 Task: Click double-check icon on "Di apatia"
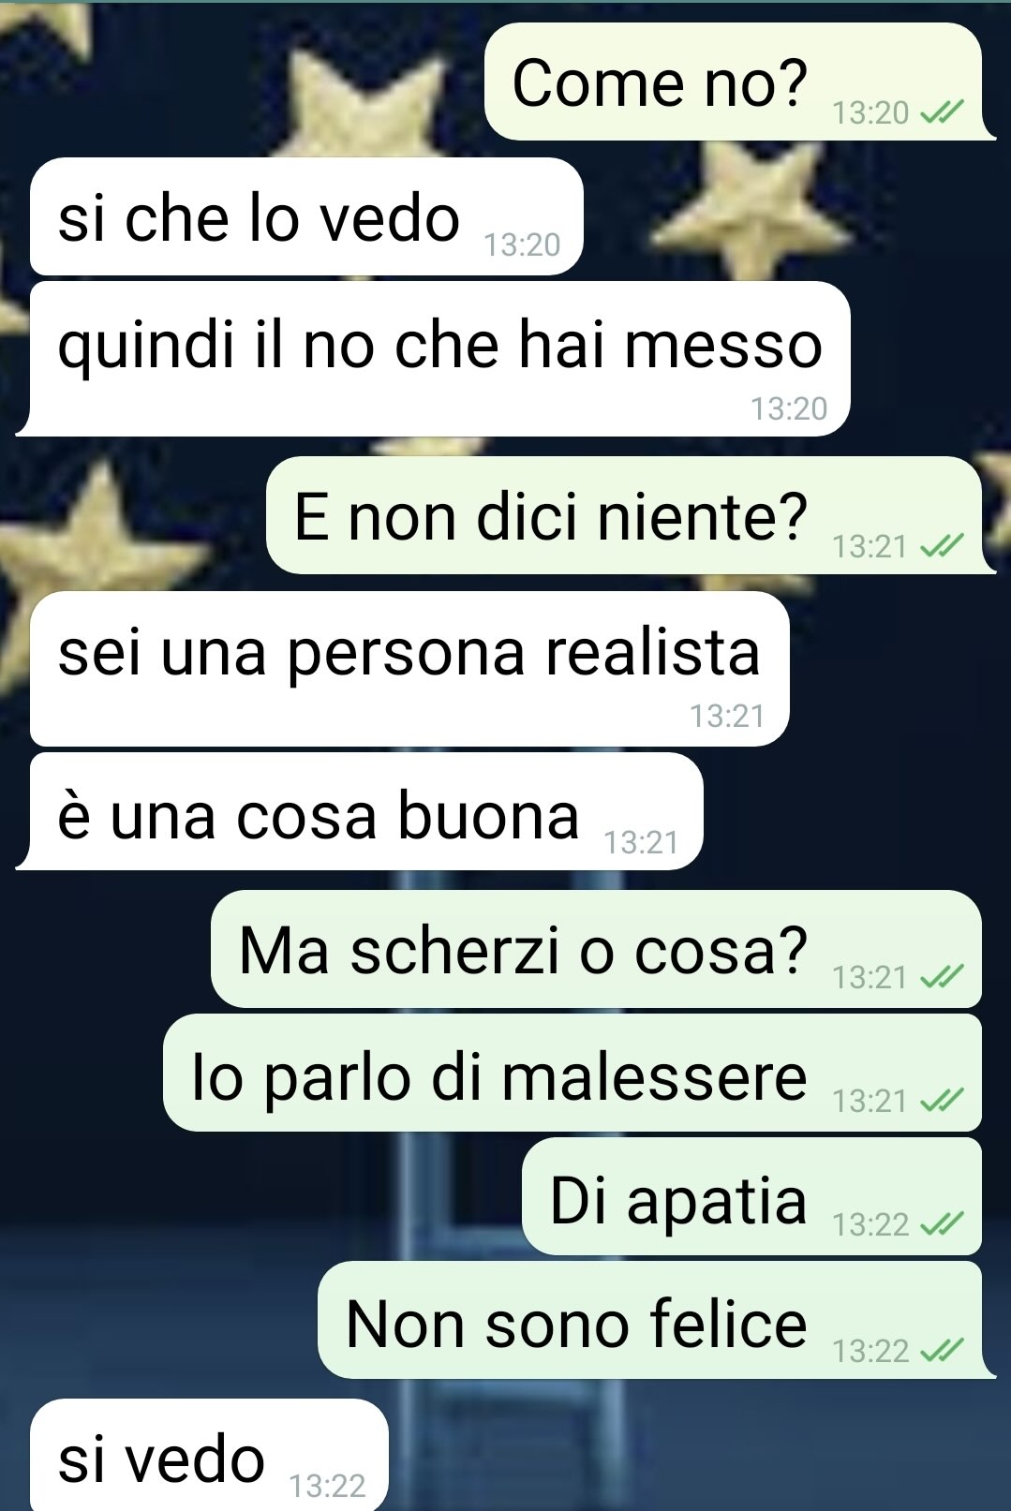point(942,1225)
